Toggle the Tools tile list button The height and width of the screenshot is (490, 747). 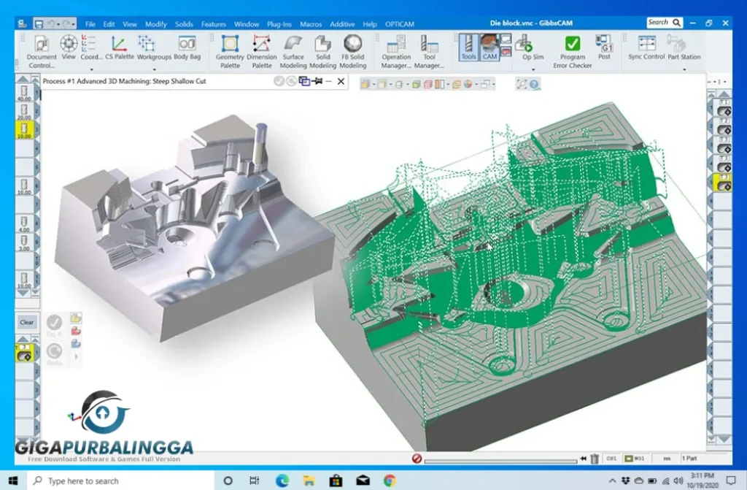click(x=468, y=47)
